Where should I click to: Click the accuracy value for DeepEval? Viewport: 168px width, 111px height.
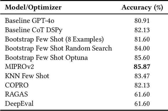tap(142, 104)
